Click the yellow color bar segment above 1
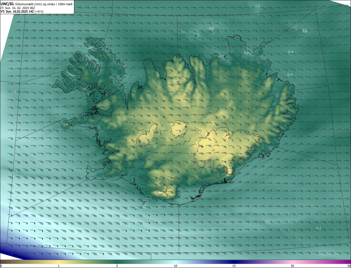The image size is (351, 268). tap(59, 262)
